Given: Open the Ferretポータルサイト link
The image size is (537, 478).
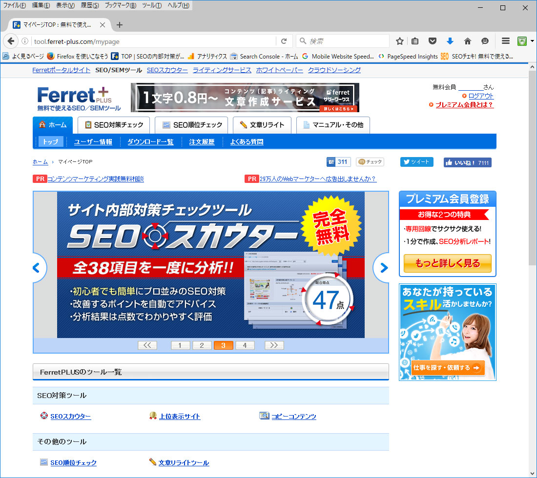Looking at the screenshot, I should click(x=62, y=70).
